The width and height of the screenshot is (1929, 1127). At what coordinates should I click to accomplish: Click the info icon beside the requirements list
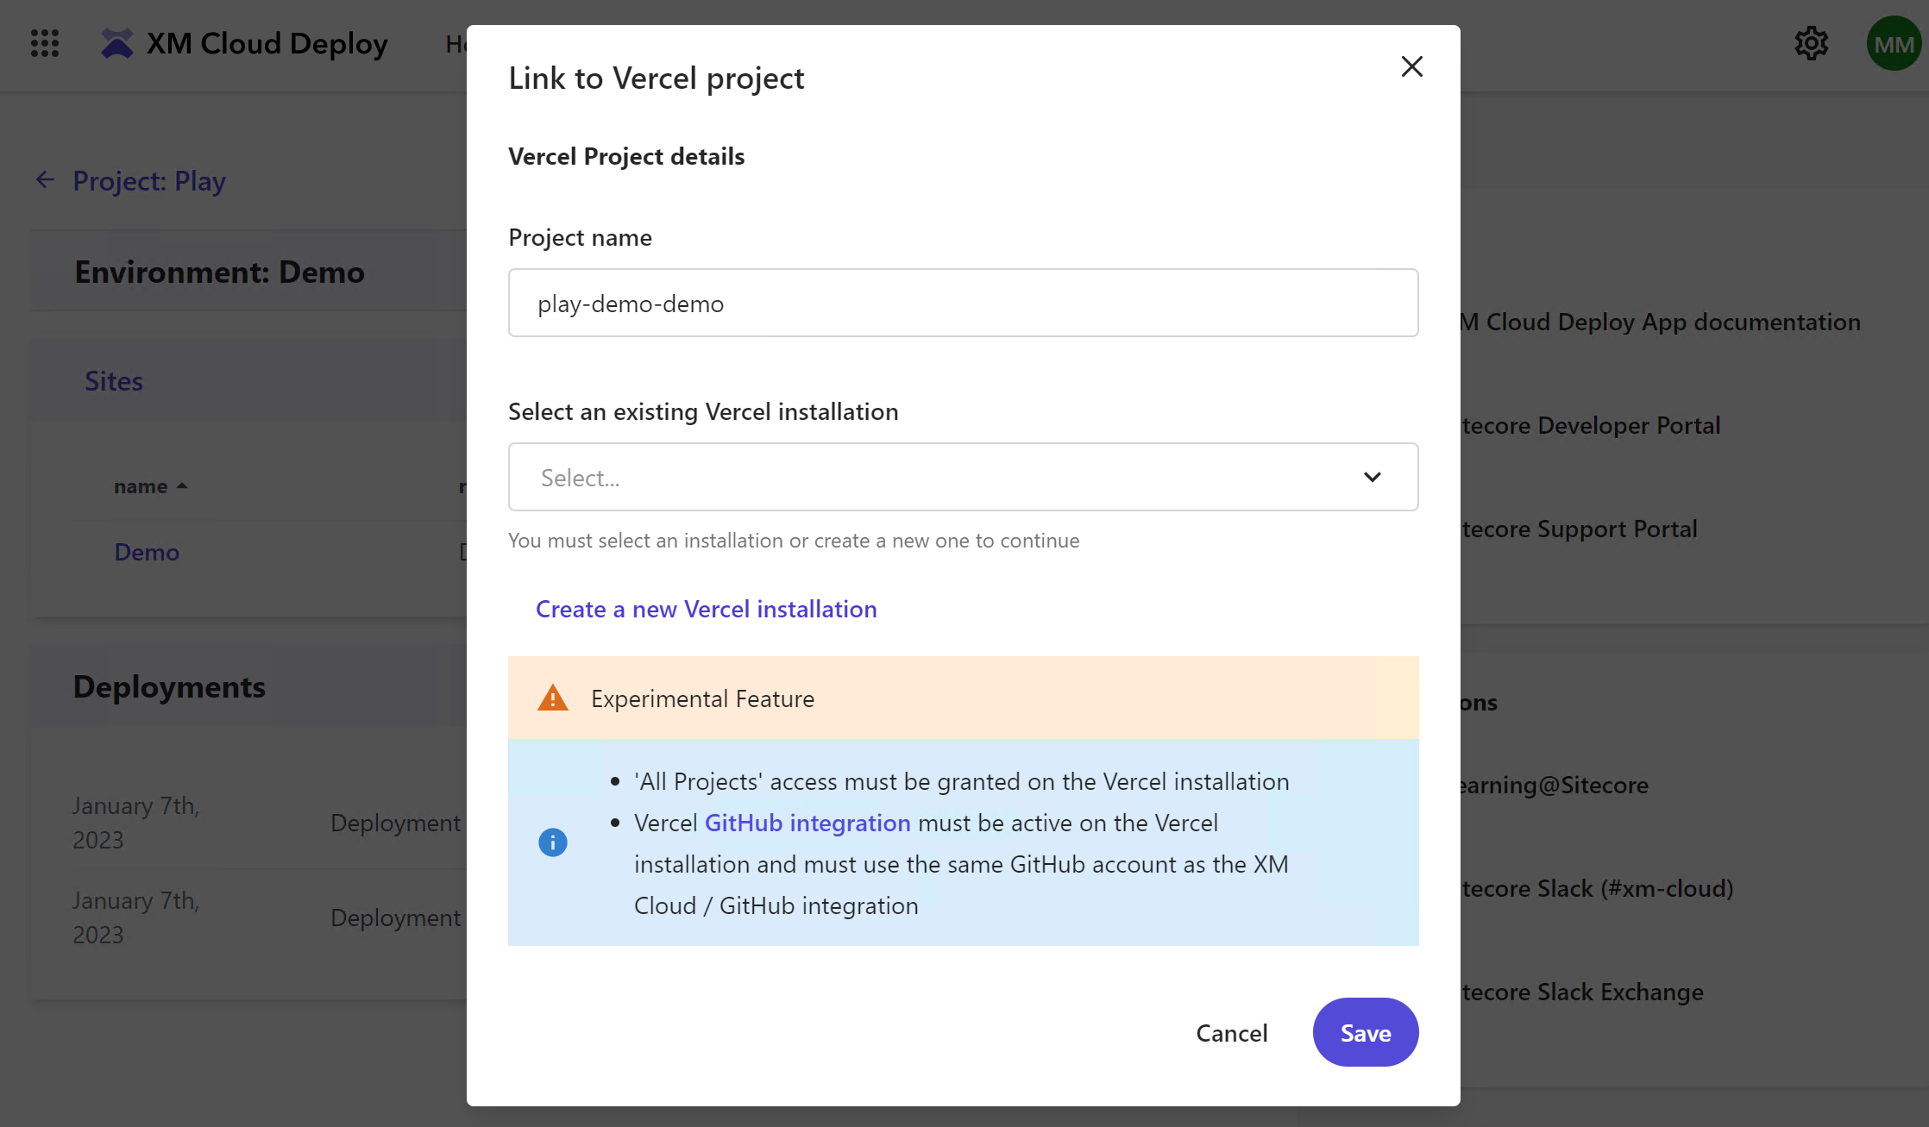[x=552, y=842]
